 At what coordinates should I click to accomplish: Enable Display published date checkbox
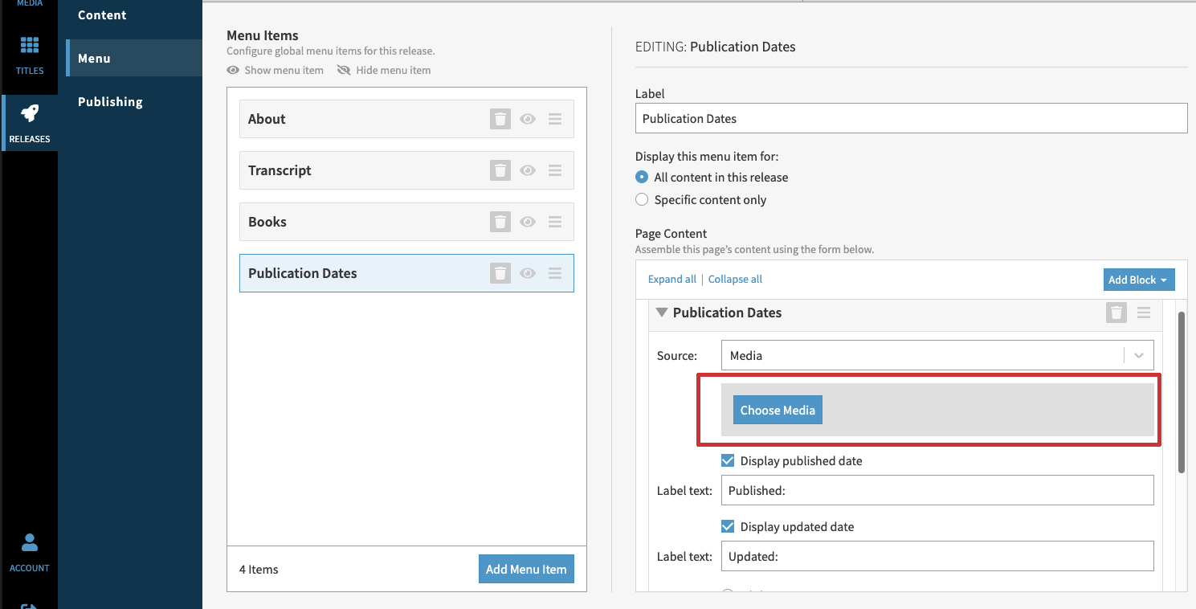(x=728, y=460)
